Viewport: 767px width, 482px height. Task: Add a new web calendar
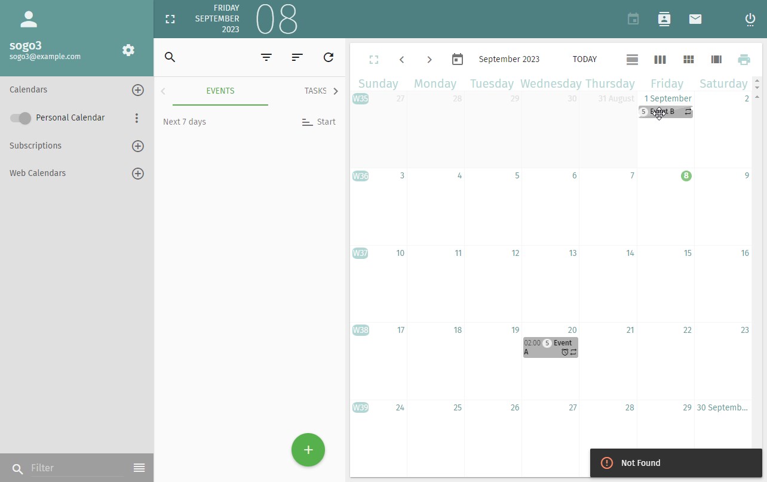(x=138, y=174)
